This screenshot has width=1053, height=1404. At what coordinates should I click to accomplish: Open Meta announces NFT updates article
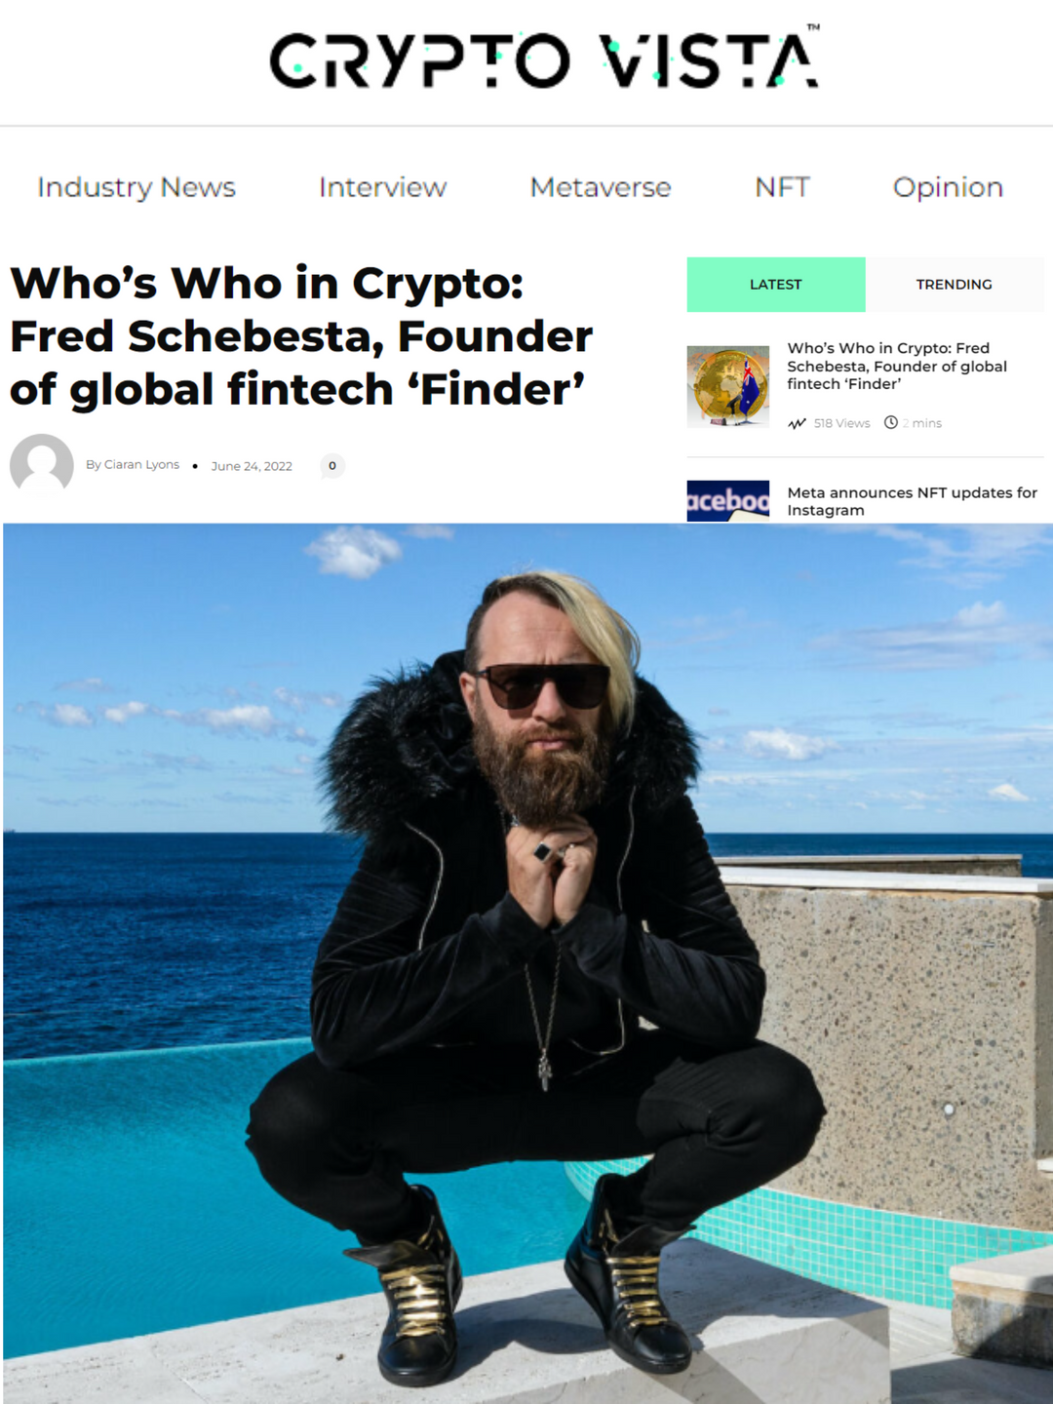click(x=912, y=501)
